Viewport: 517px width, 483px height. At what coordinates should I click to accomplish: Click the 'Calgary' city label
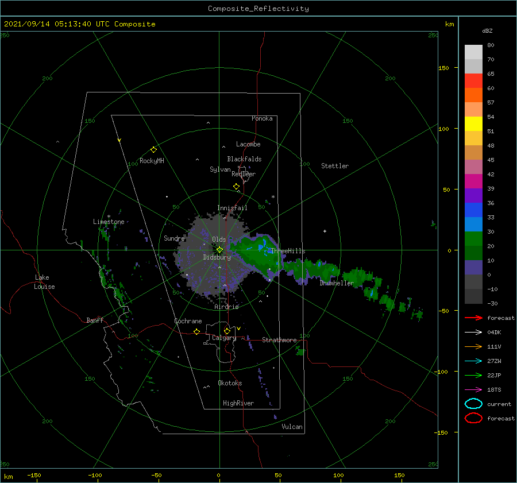(224, 338)
